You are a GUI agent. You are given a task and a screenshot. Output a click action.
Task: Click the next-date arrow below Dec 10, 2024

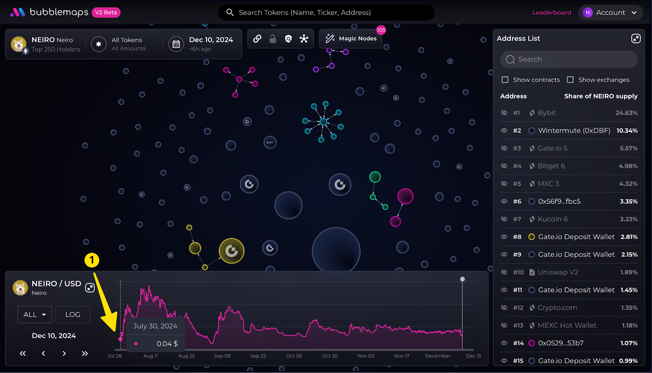pyautogui.click(x=64, y=353)
